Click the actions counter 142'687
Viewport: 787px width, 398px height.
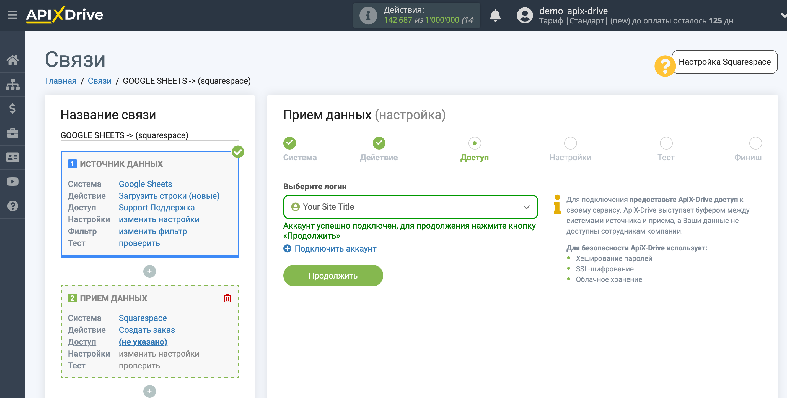pyautogui.click(x=398, y=20)
